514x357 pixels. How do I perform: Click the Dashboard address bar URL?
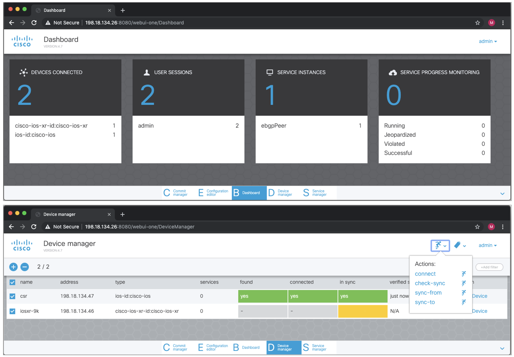pos(134,23)
